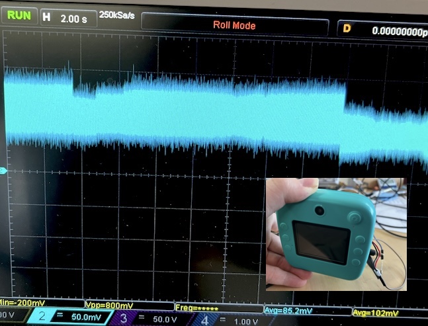The width and height of the screenshot is (428, 326).
Task: Click the cyan Avg=85.2mV measurement
Action: coord(288,310)
